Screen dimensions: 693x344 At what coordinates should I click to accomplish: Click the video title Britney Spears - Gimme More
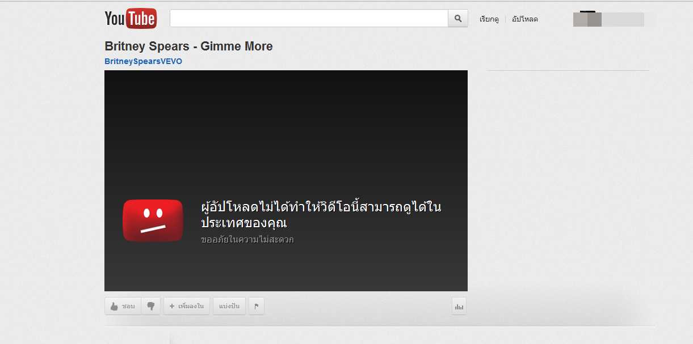188,46
